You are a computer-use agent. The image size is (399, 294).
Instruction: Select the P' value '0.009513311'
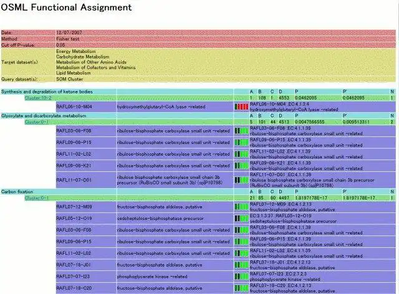click(x=356, y=122)
